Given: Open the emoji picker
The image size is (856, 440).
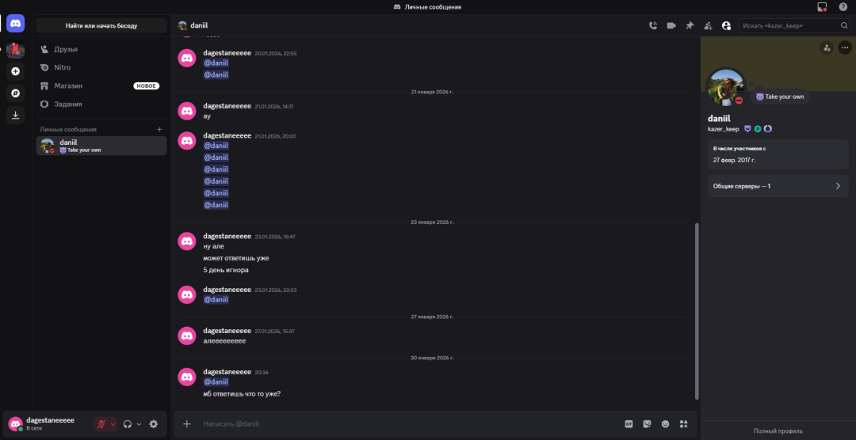Looking at the screenshot, I should 665,423.
